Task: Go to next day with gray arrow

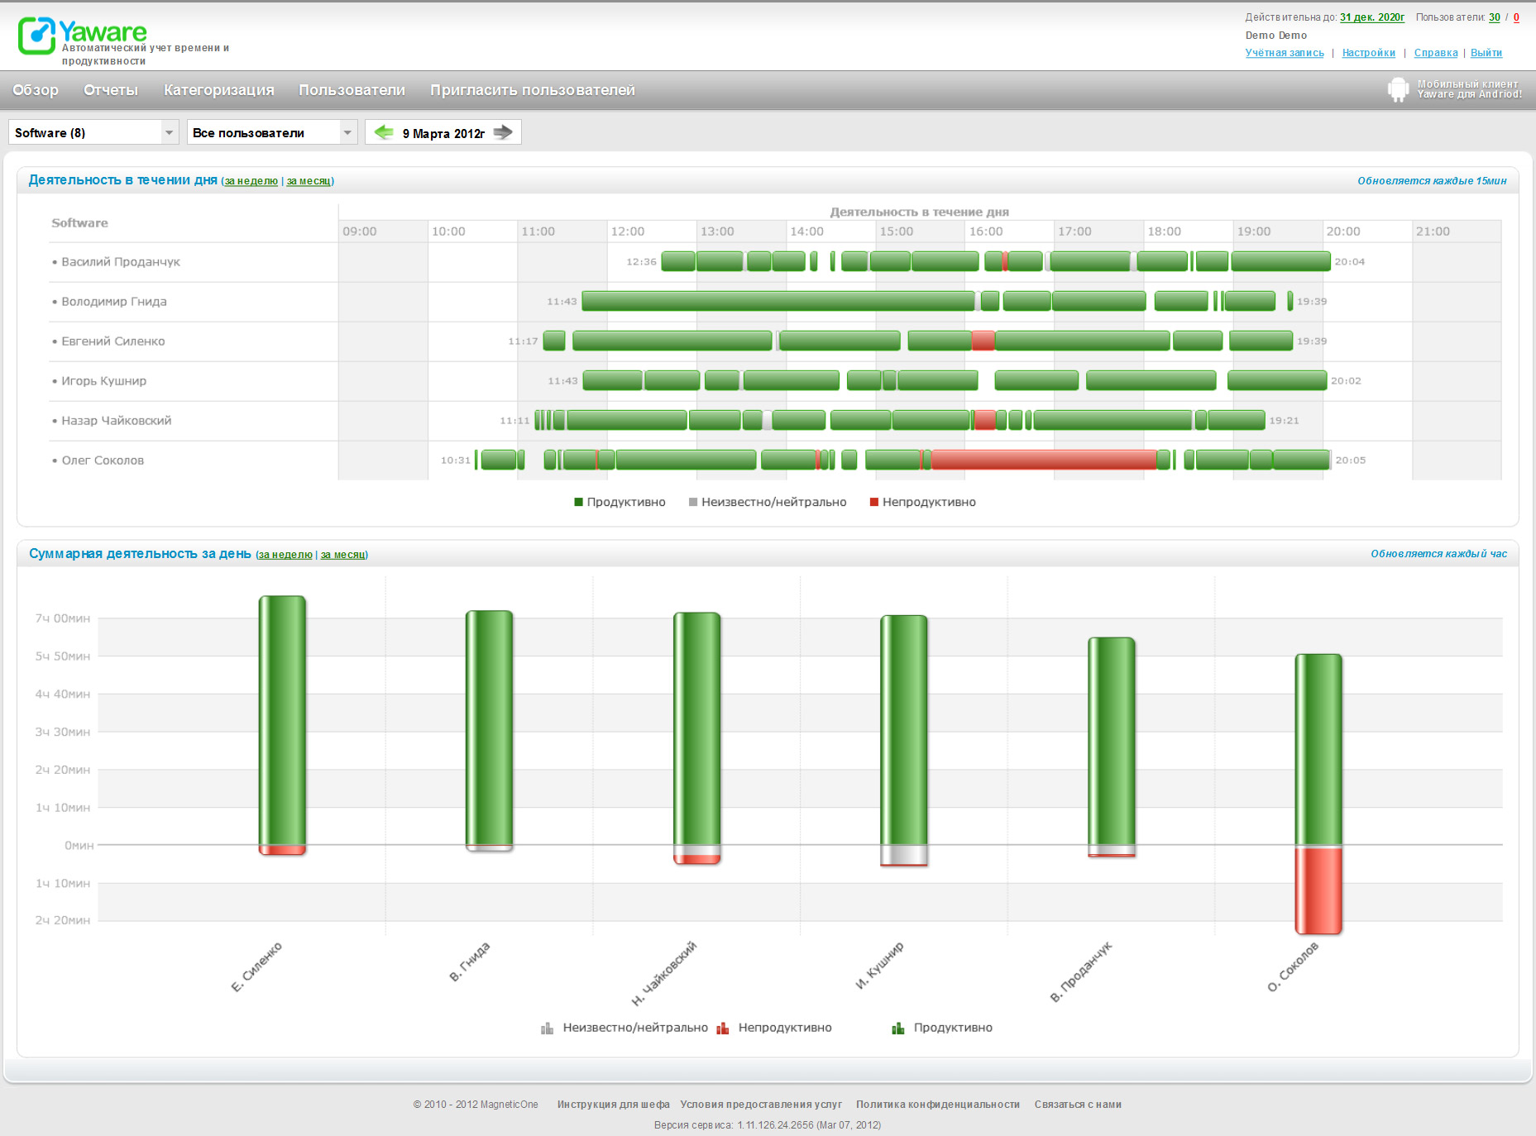Action: pyautogui.click(x=503, y=132)
